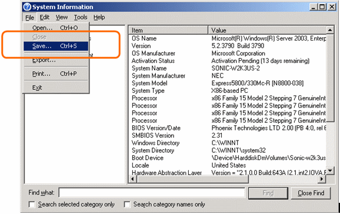Click the Phoenix Technologies BIOS value
The image size is (340, 214).
coord(269,128)
